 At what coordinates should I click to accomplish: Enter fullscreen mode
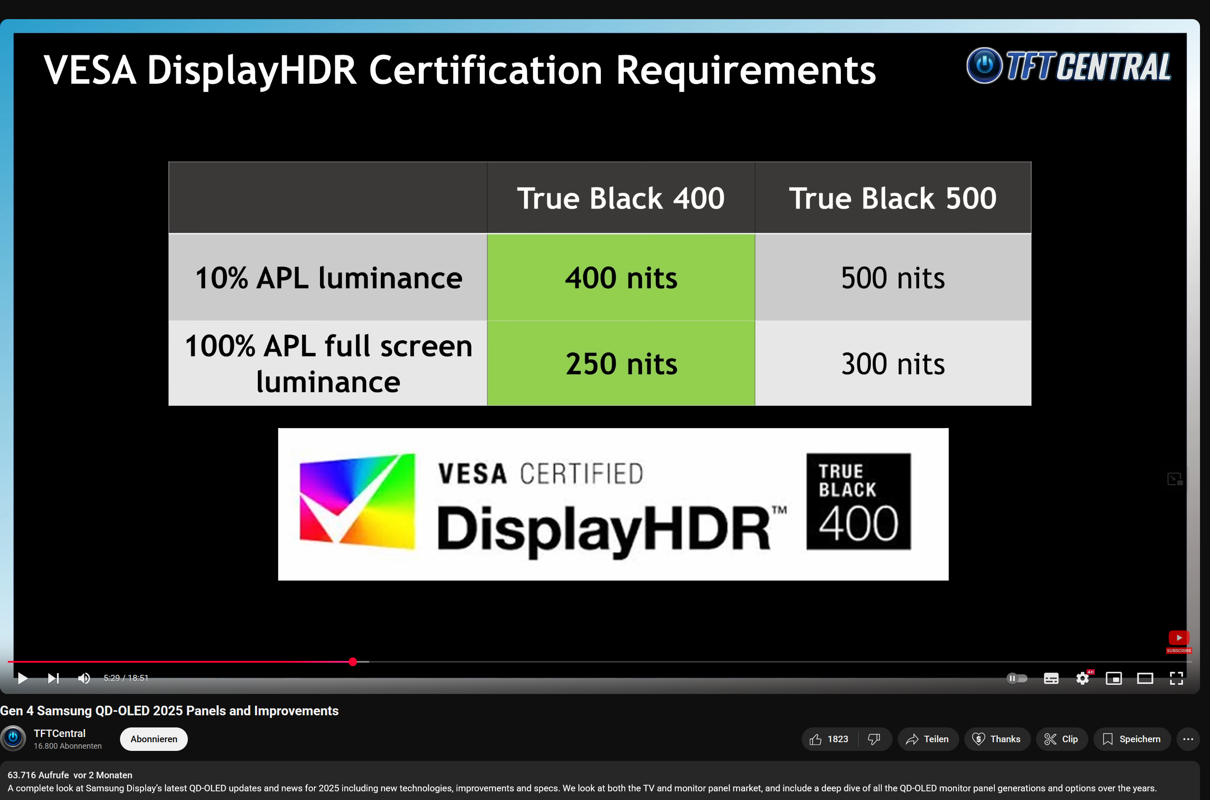point(1177,678)
